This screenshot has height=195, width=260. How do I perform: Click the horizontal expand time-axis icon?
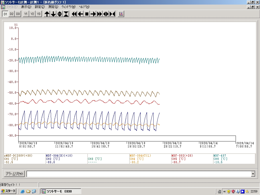click(106, 14)
